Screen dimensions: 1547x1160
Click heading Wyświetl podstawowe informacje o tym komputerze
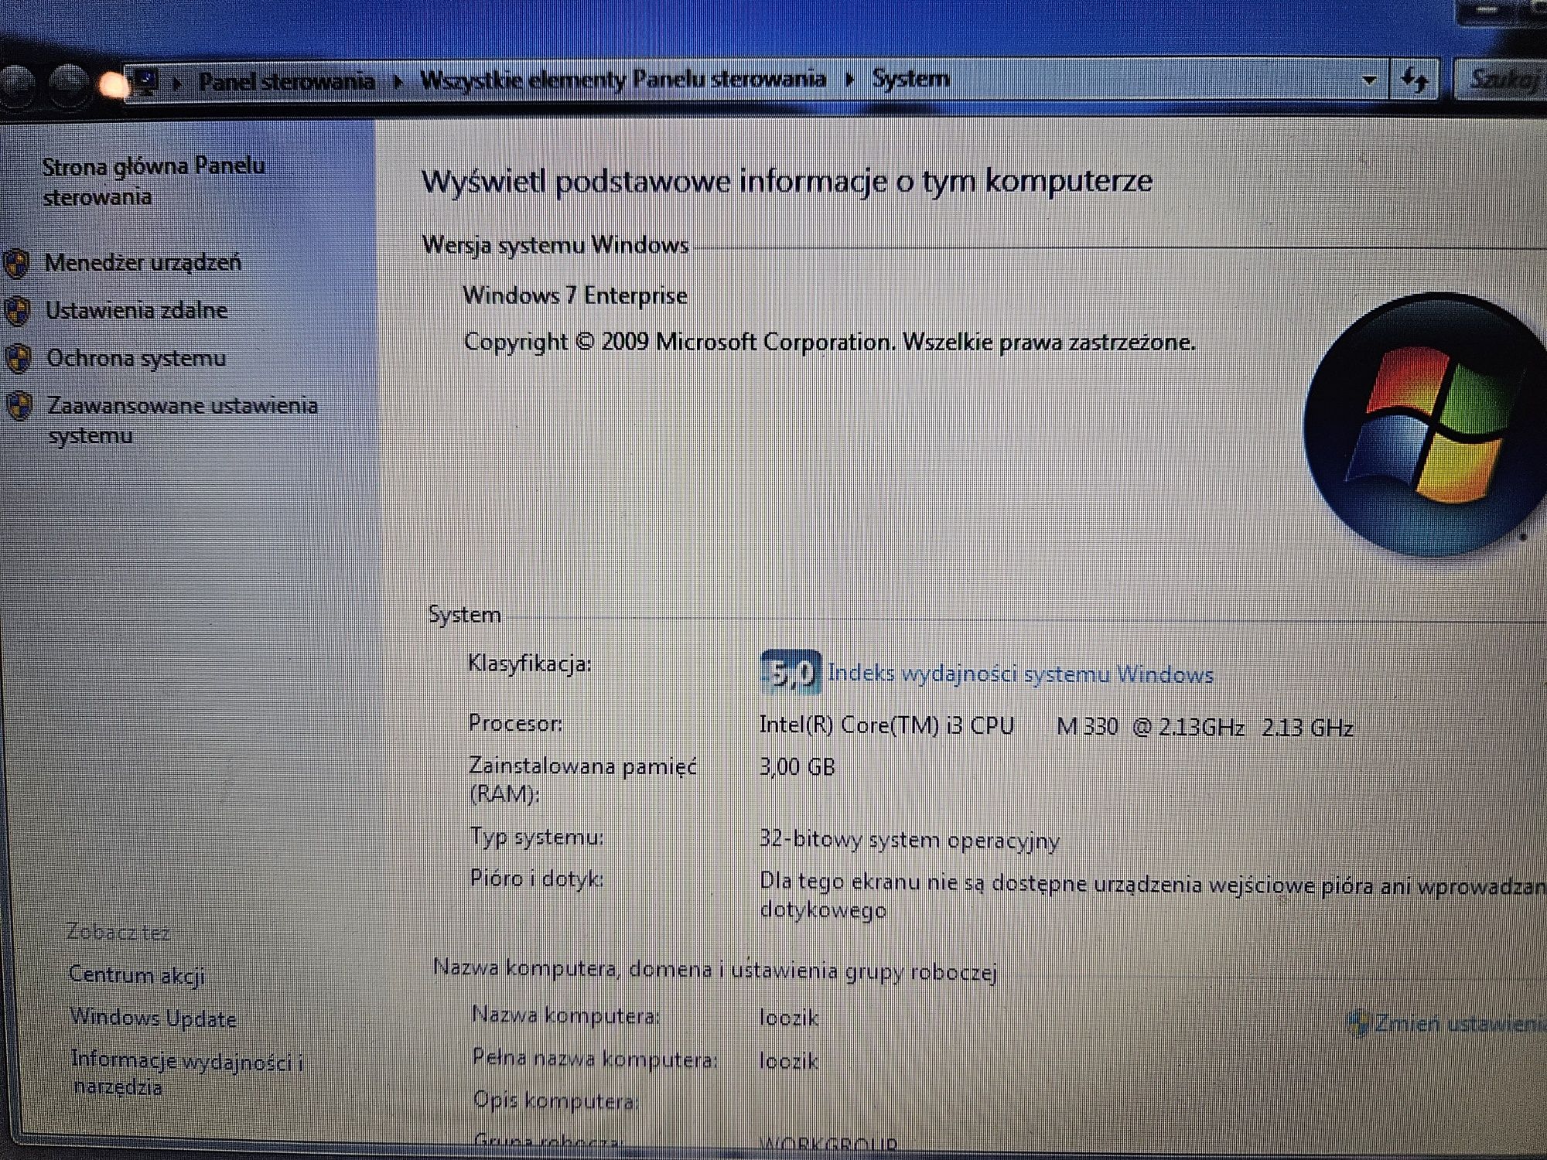click(x=787, y=182)
